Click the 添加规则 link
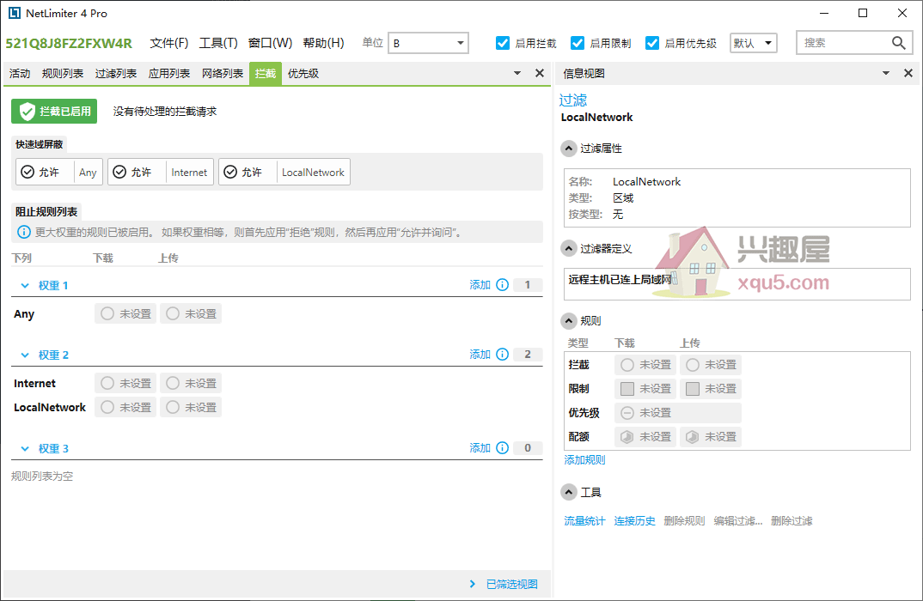 [x=584, y=460]
